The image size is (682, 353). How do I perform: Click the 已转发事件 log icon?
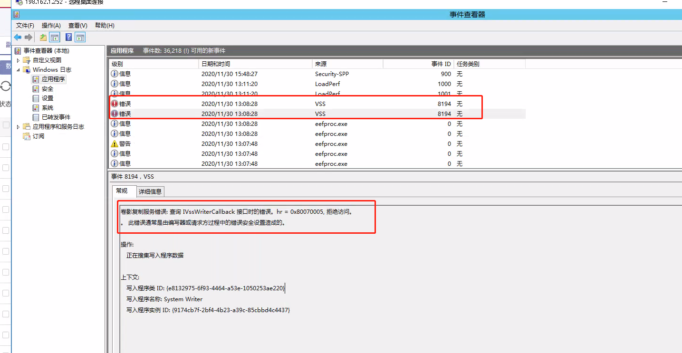36,117
